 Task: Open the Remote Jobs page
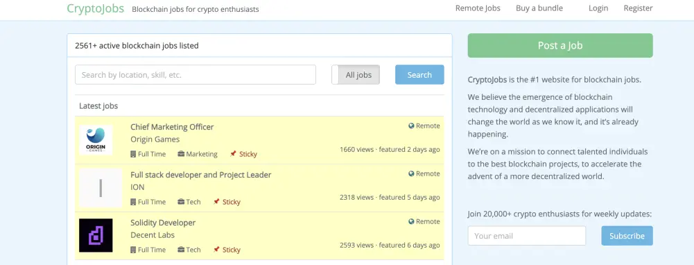pos(478,8)
